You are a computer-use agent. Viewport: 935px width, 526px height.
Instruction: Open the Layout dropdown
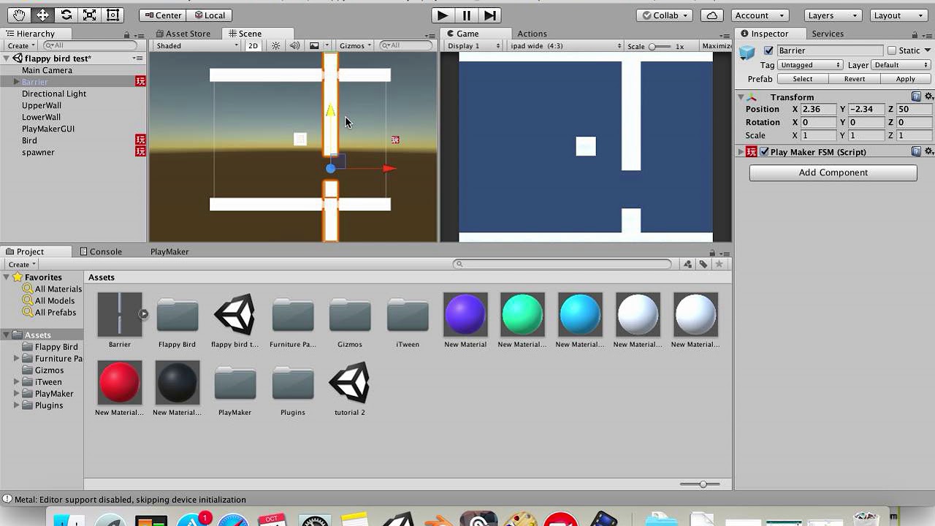pyautogui.click(x=898, y=15)
